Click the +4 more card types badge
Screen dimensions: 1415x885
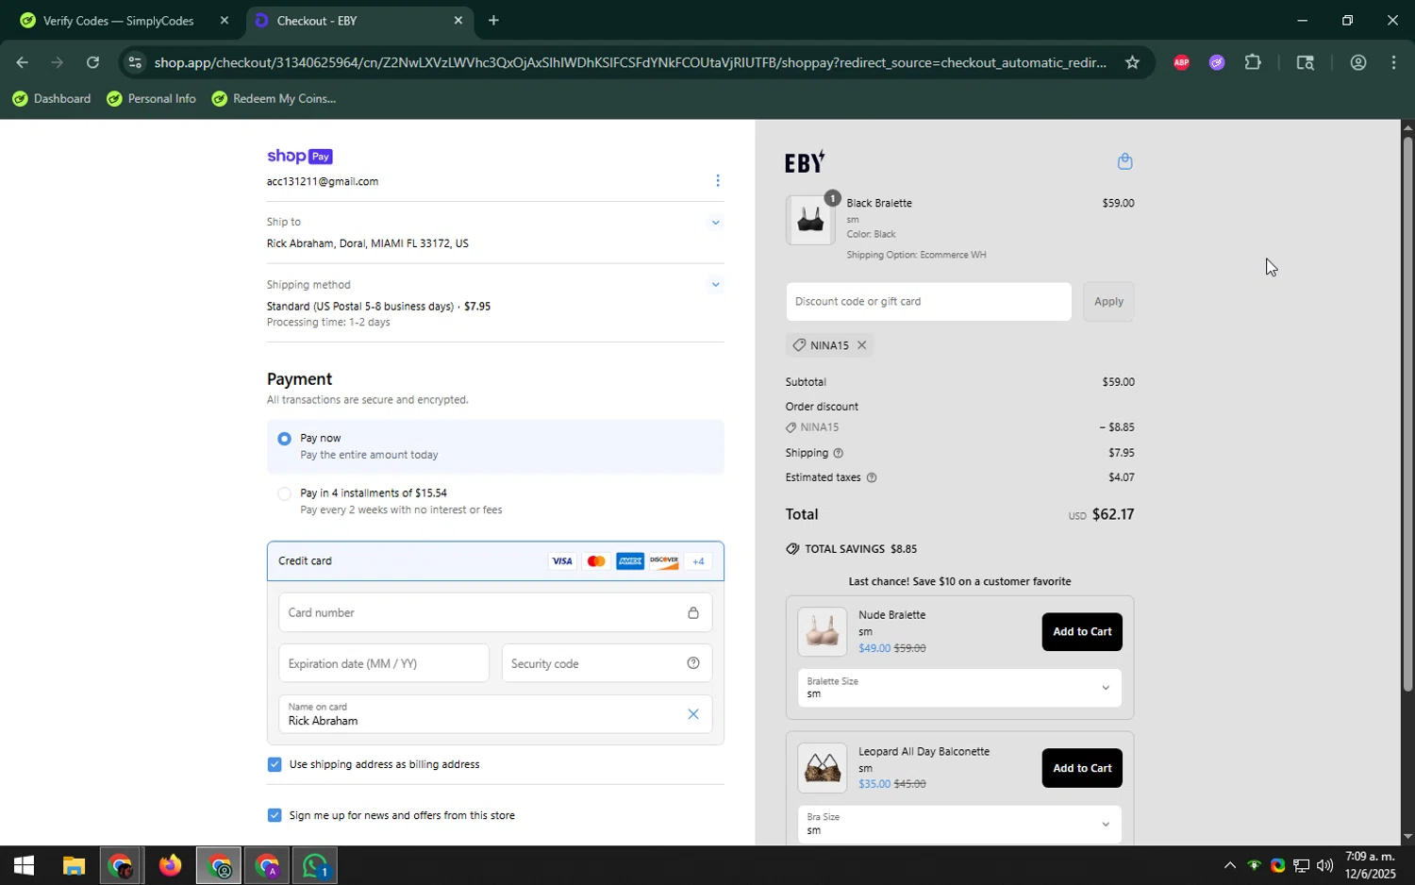pyautogui.click(x=698, y=561)
